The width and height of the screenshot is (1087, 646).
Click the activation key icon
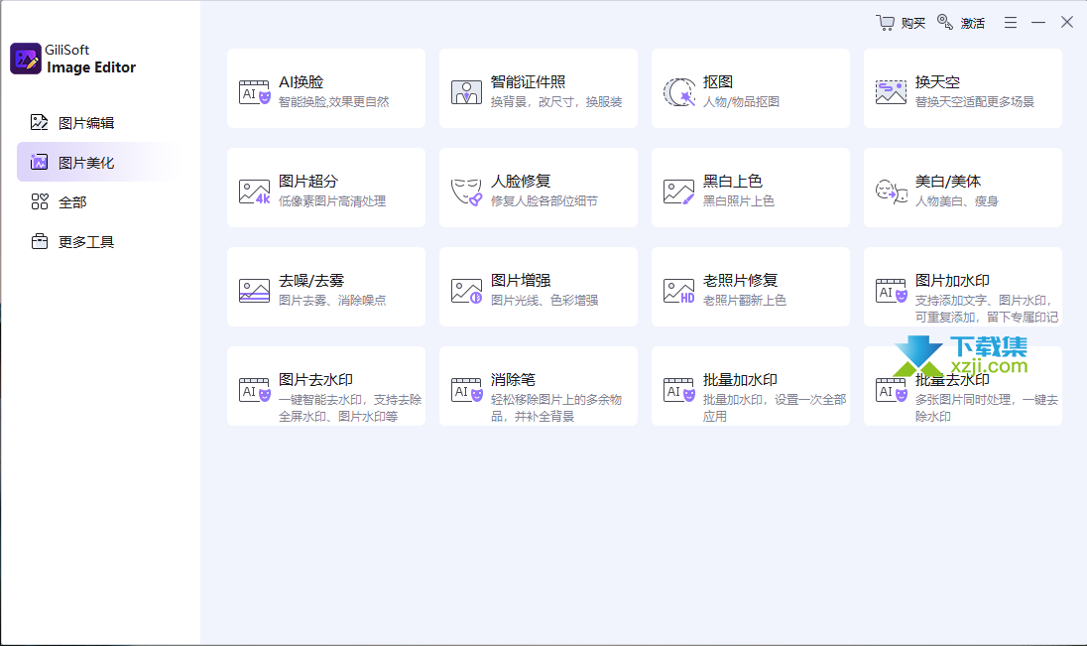[x=945, y=22]
